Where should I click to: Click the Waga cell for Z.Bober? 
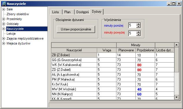tap(107, 55)
